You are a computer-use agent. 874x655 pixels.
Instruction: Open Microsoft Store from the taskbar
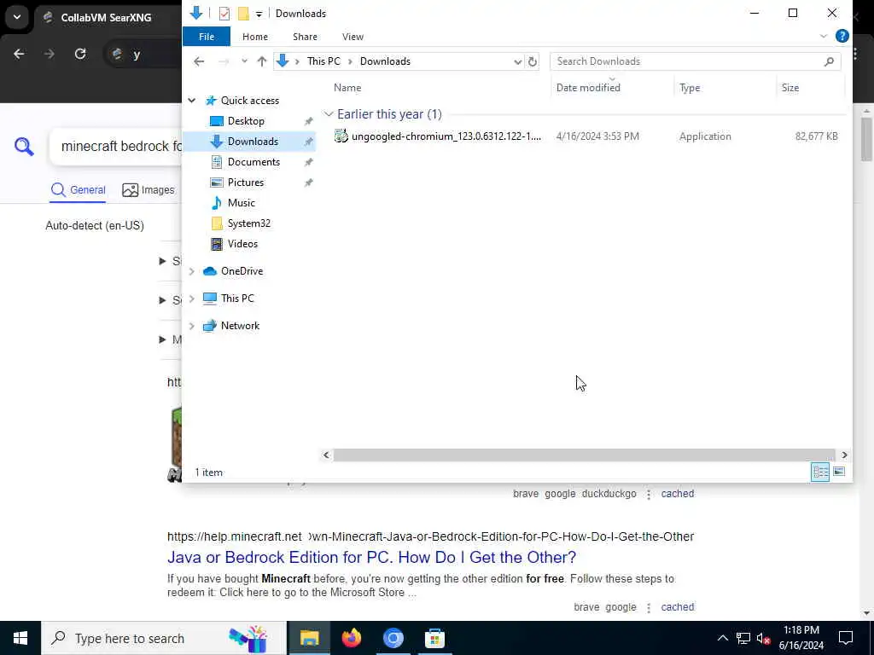click(434, 638)
